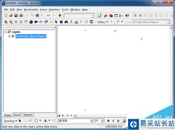Open the Editor toolbar pencil icon
This screenshot has height=130, width=175.
point(99,16)
